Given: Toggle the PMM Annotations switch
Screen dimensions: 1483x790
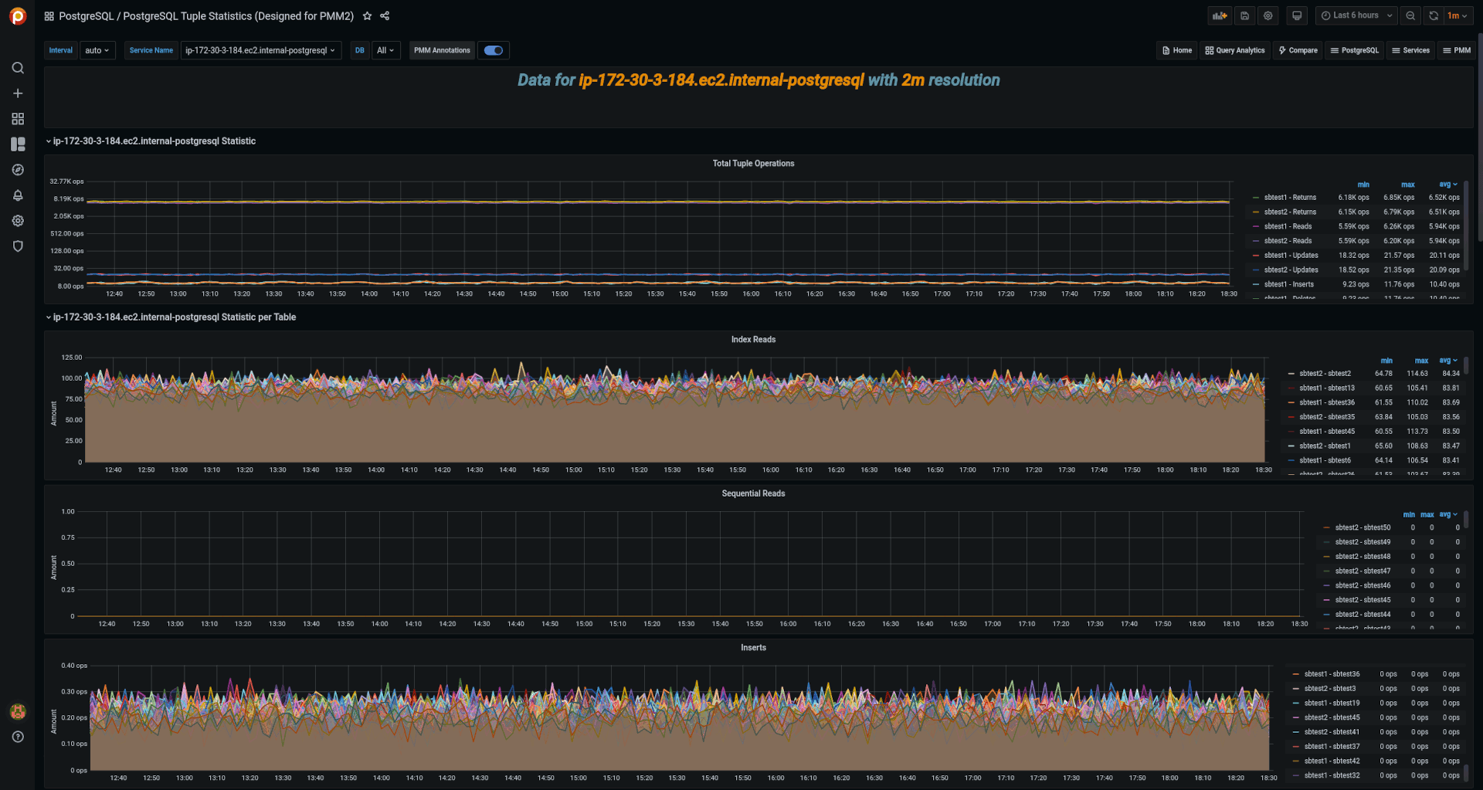Looking at the screenshot, I should click(494, 50).
